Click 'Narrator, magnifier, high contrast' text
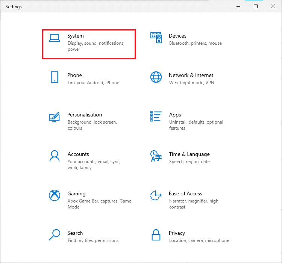 [194, 204]
